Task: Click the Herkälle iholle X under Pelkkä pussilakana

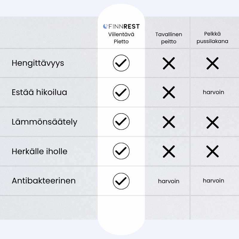Action: [x=212, y=151]
